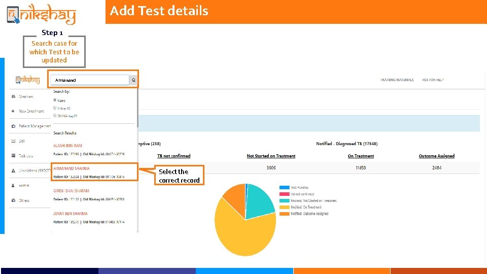Click the DBT chart icon in sidebar

point(13,141)
